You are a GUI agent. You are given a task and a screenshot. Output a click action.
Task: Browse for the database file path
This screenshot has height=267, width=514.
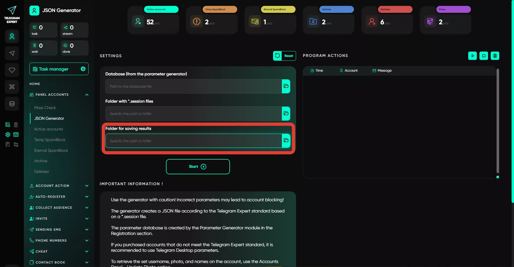(286, 86)
